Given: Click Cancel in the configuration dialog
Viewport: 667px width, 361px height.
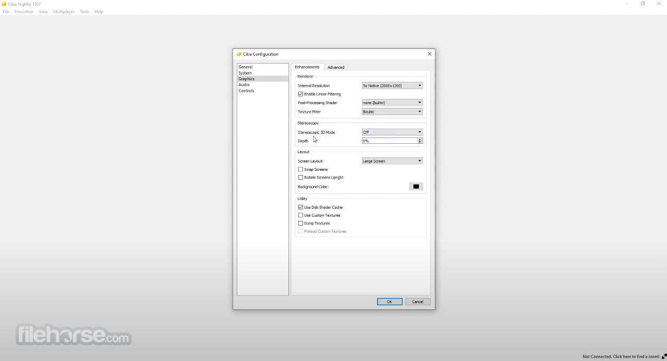Looking at the screenshot, I should 418,302.
